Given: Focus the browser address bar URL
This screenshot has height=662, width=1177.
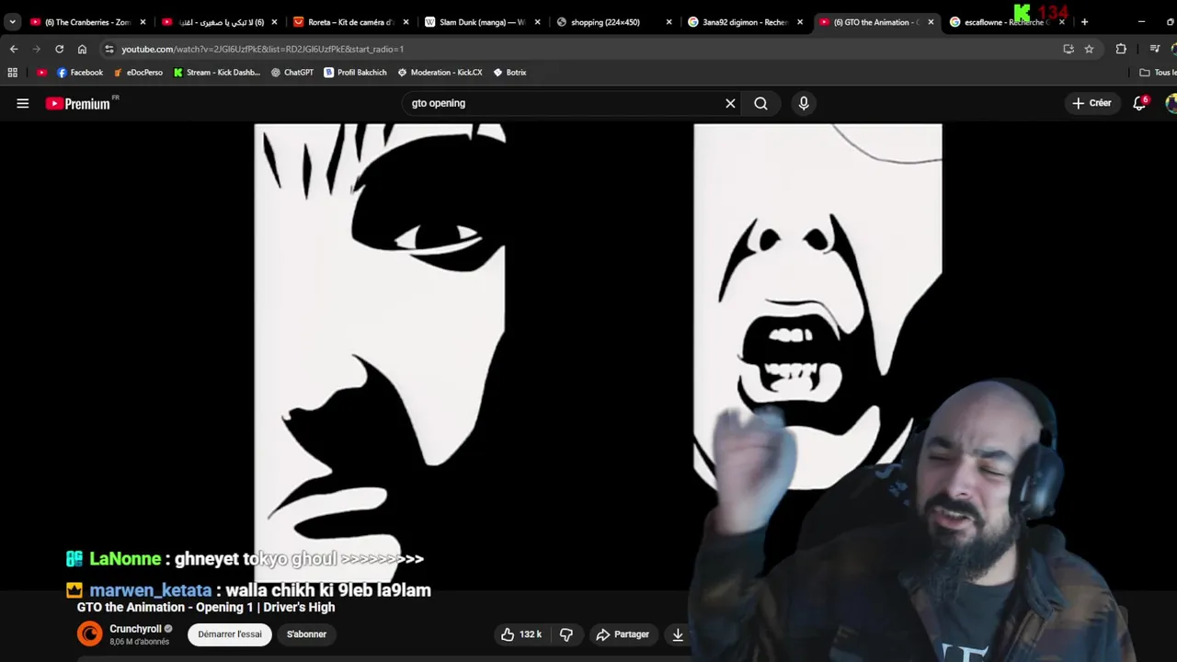Looking at the screenshot, I should click(262, 49).
